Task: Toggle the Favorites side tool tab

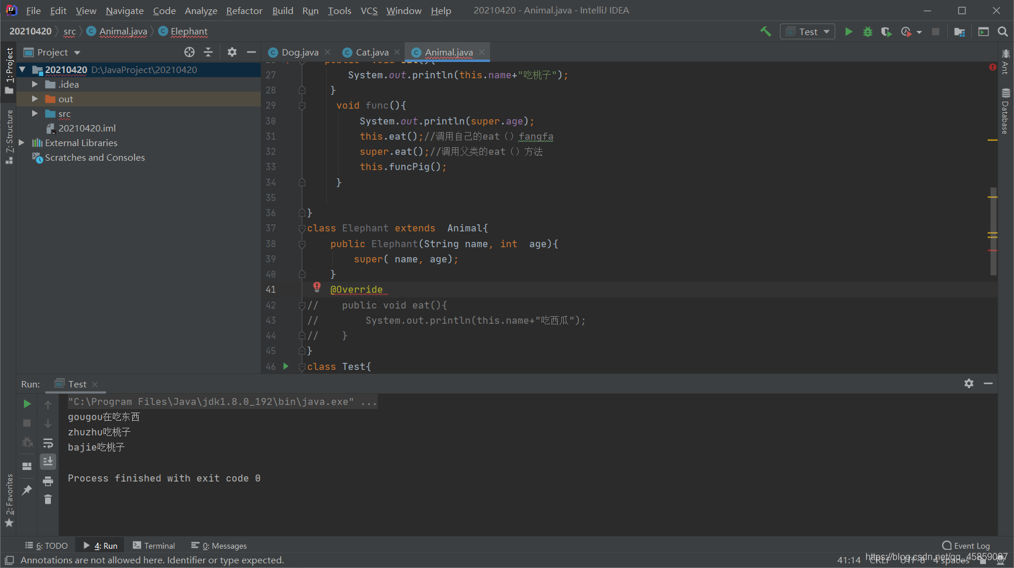Action: point(9,500)
